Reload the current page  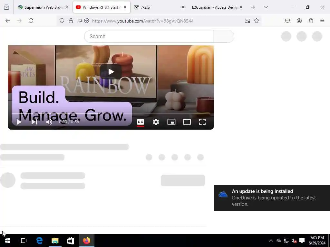31,21
